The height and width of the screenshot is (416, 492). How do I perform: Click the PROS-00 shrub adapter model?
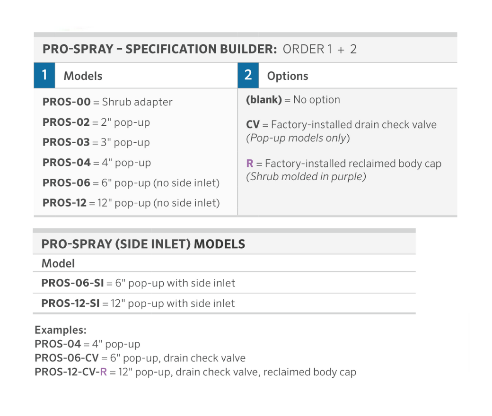tap(107, 102)
